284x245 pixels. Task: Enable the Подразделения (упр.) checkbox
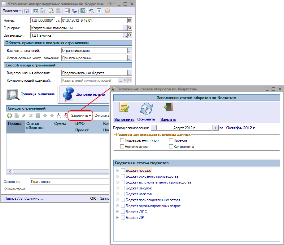(122, 140)
